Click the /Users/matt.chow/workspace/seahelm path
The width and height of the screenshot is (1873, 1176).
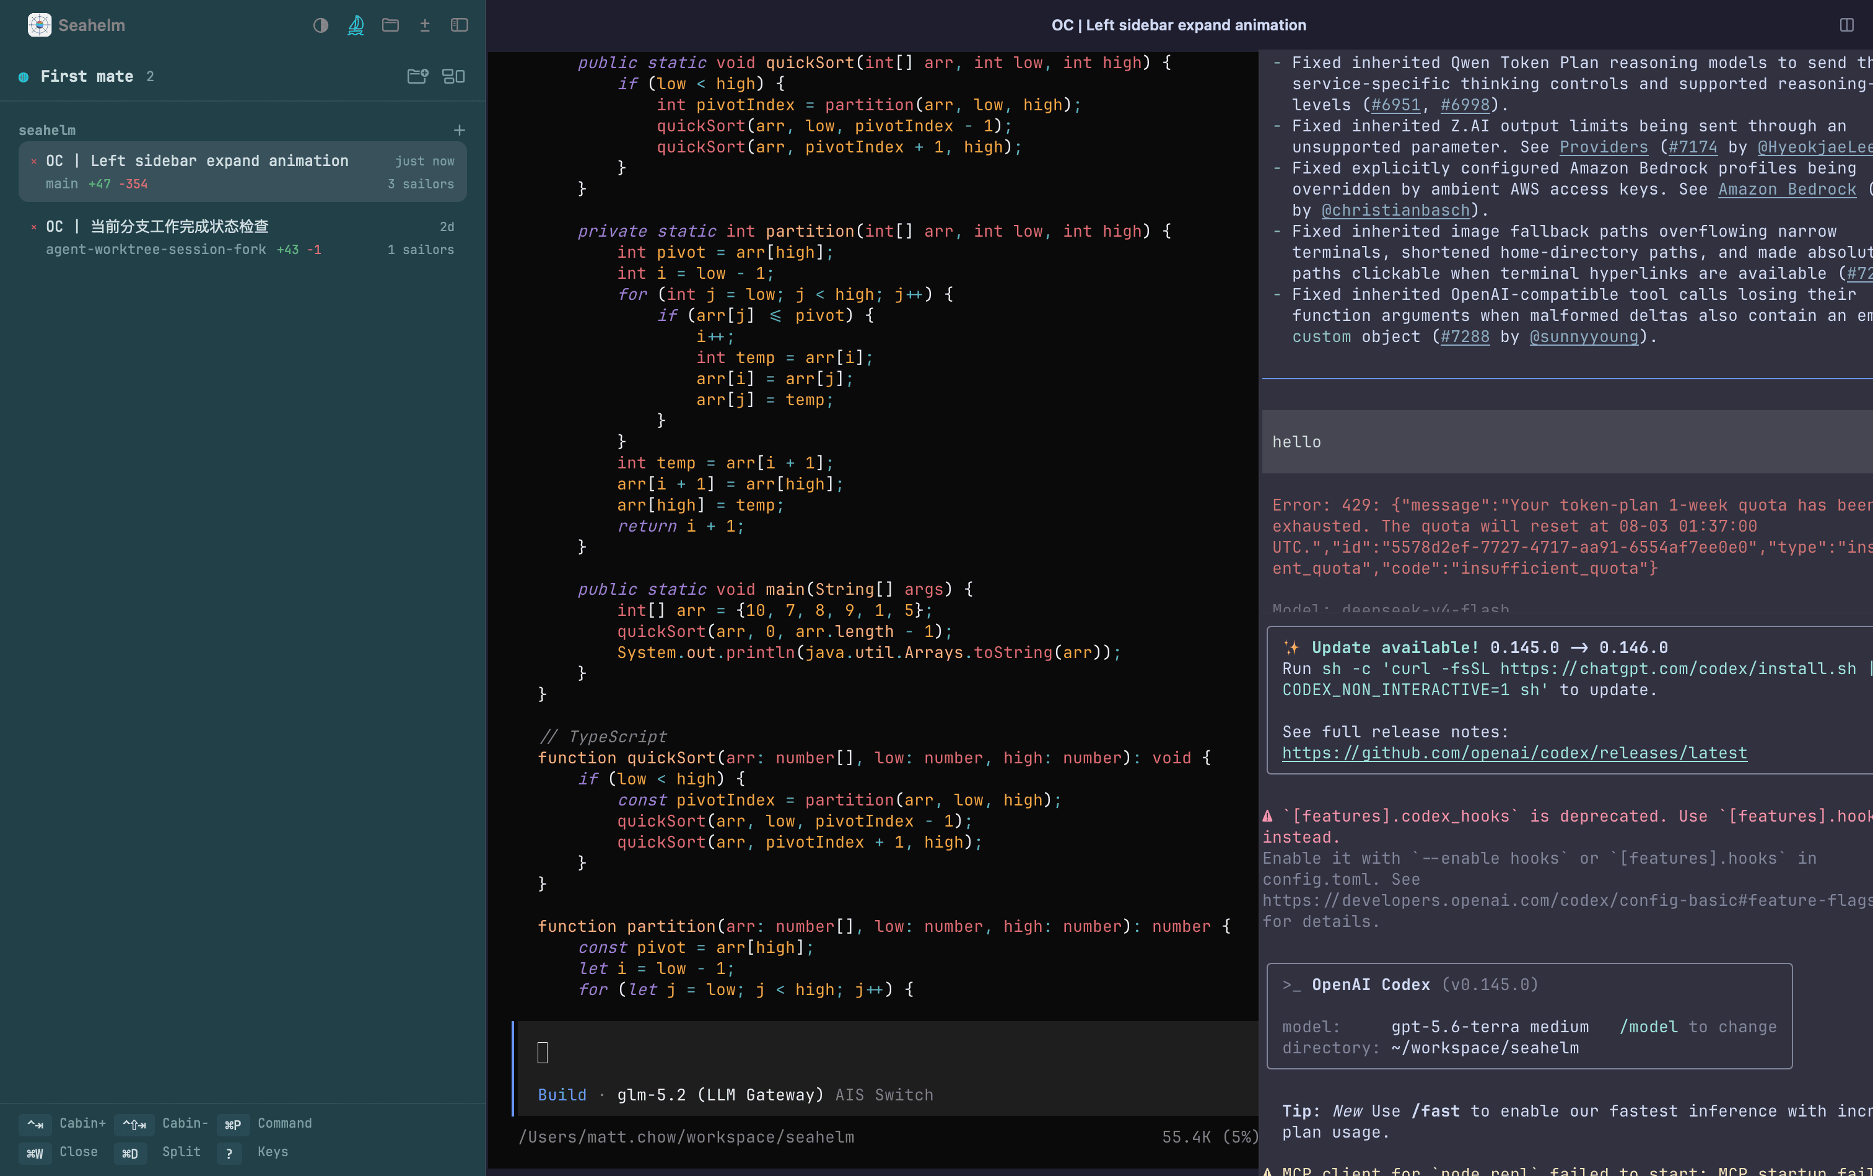(x=686, y=1137)
